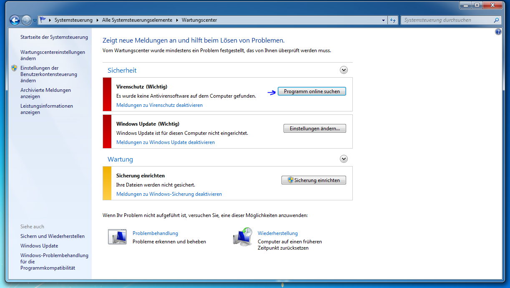
Task: Maximize the Wartungscenter window
Action: tap(477, 5)
